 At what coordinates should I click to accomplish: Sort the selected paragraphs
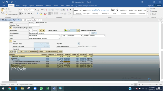[x=67, y=10]
